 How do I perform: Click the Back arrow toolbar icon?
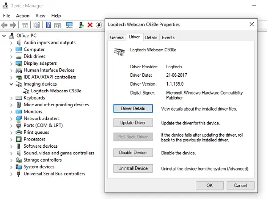tap(4, 25)
